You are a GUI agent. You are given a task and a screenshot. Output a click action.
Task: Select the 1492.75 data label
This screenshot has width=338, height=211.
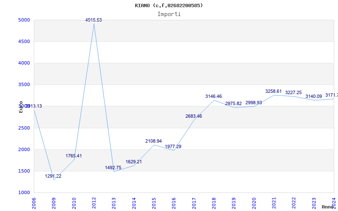click(113, 168)
